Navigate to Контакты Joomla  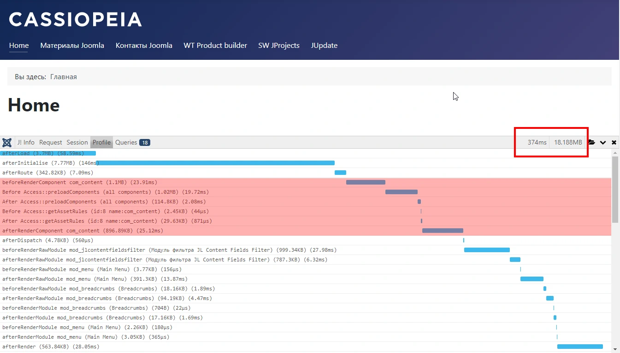[x=144, y=45]
